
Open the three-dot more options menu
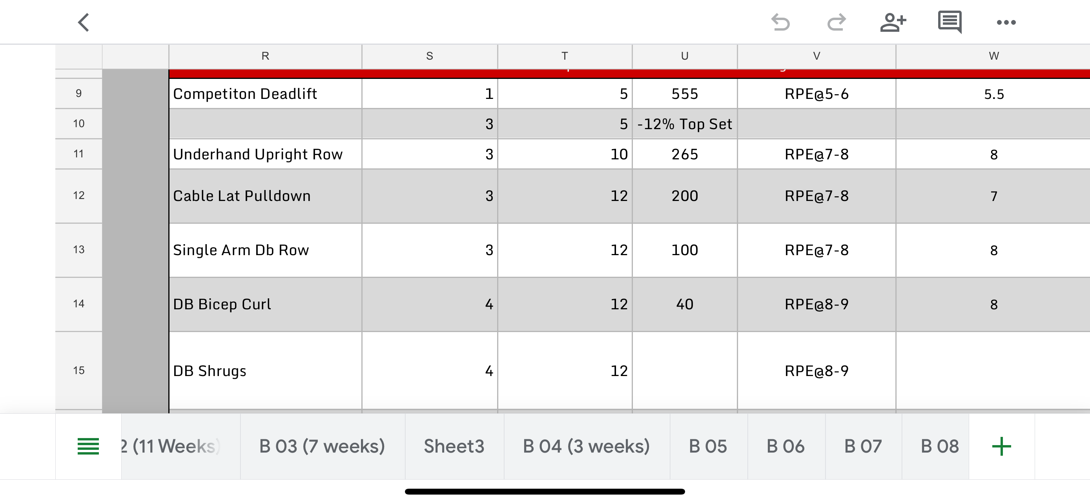(1006, 22)
